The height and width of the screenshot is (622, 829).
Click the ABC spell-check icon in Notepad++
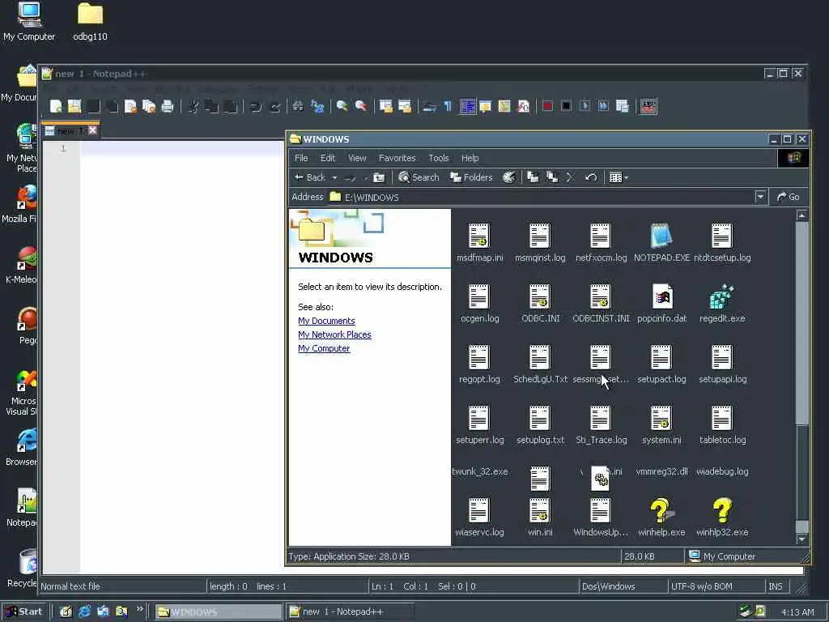[648, 106]
